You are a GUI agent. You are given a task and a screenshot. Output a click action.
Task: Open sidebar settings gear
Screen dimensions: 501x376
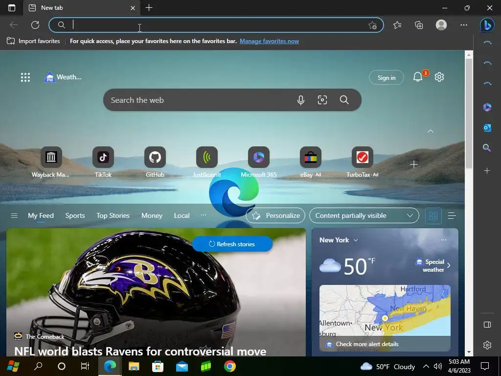[x=487, y=345]
